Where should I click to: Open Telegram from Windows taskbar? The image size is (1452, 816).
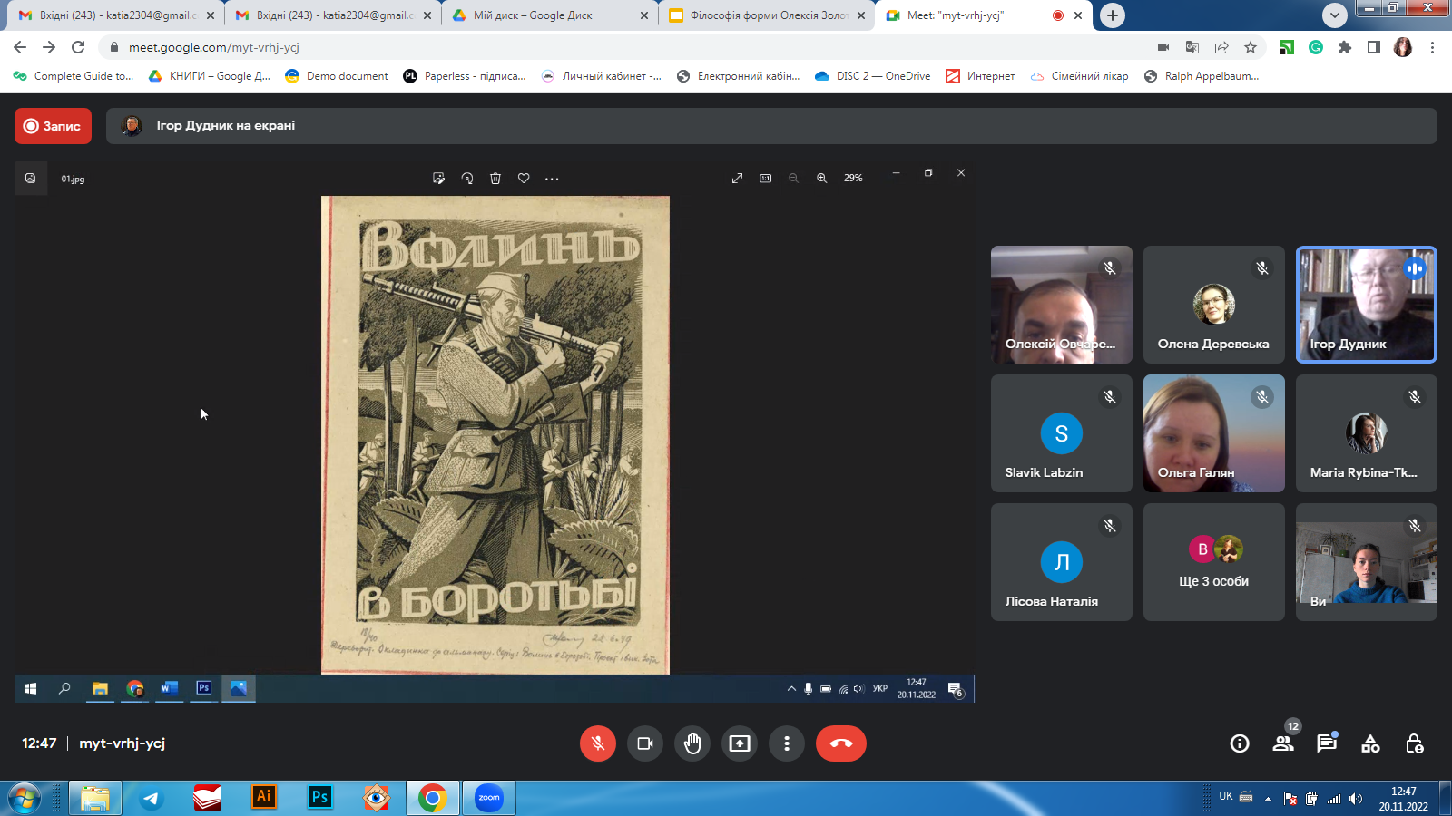[x=152, y=799]
